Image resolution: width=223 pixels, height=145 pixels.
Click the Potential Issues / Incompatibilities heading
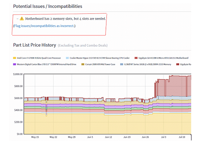coord(48,6)
